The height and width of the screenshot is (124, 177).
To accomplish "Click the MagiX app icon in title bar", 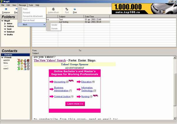I will (1, 1).
